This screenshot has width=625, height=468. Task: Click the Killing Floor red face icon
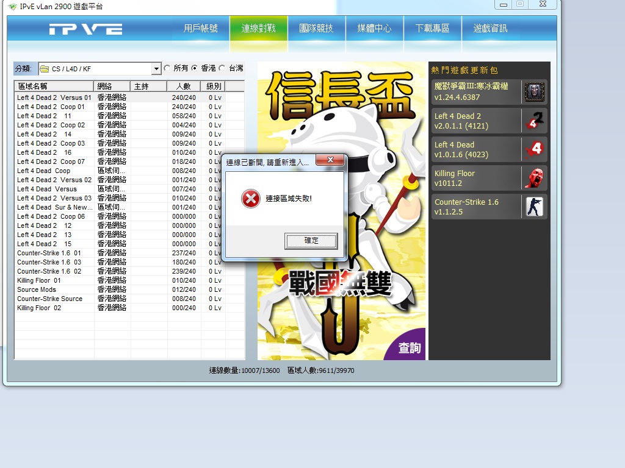534,178
